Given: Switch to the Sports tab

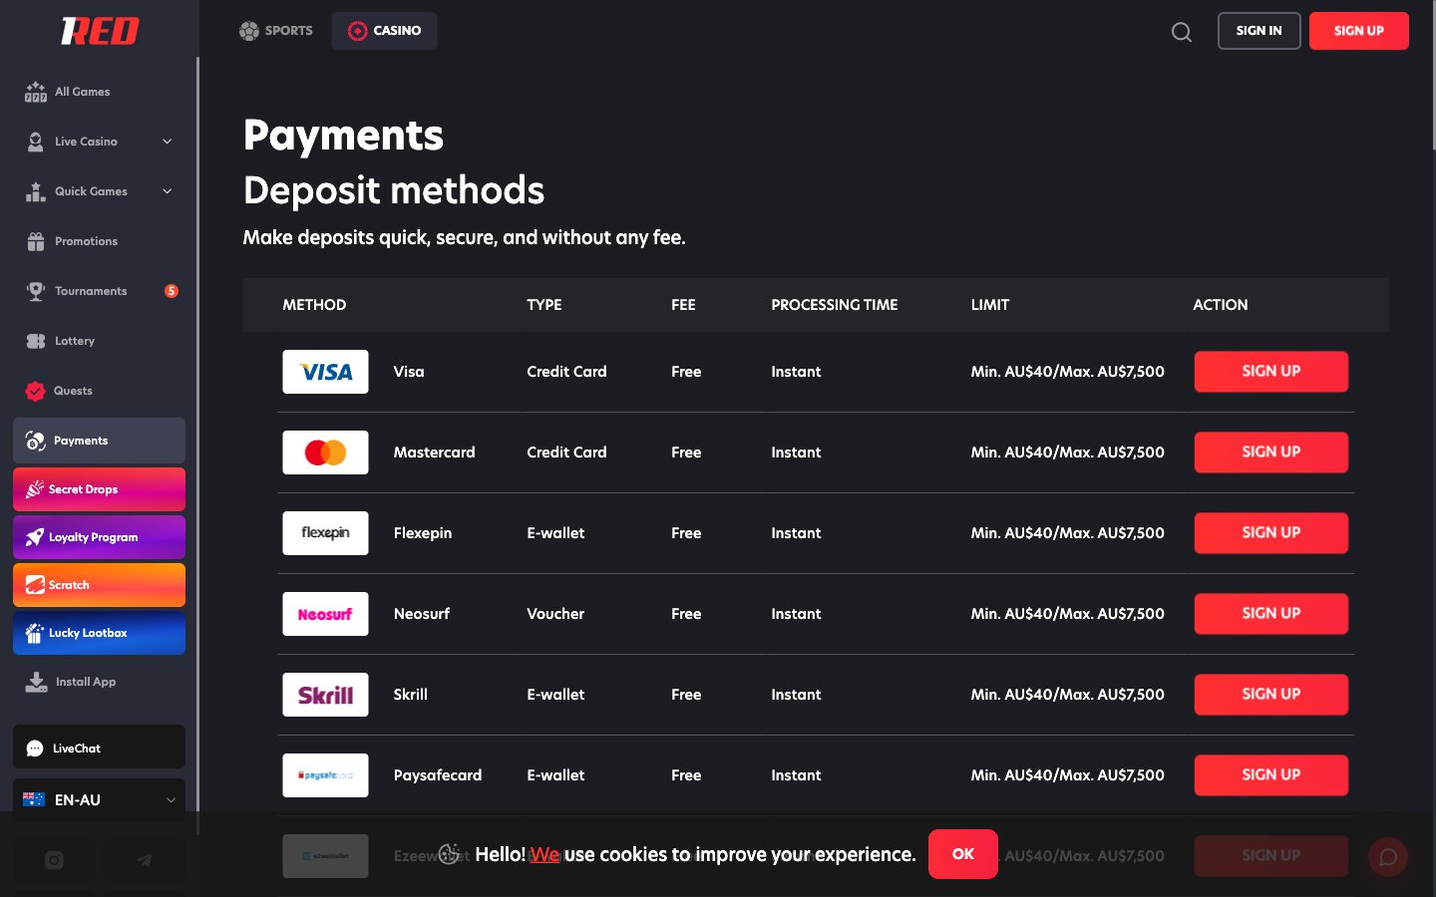Looking at the screenshot, I should (276, 31).
